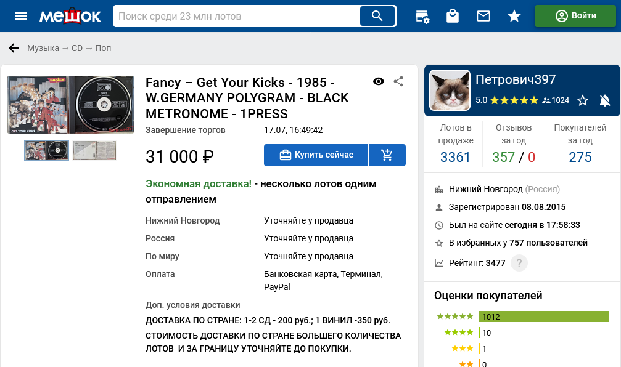The width and height of the screenshot is (621, 367).
Task: Open the Поп breadcrumb link
Action: point(103,48)
